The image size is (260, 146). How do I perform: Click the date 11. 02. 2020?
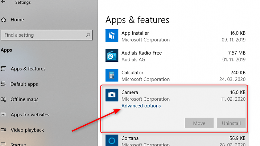[x=233, y=99]
